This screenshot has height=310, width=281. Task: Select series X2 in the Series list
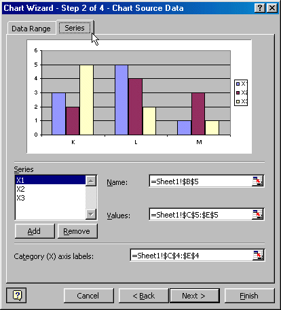pos(50,189)
